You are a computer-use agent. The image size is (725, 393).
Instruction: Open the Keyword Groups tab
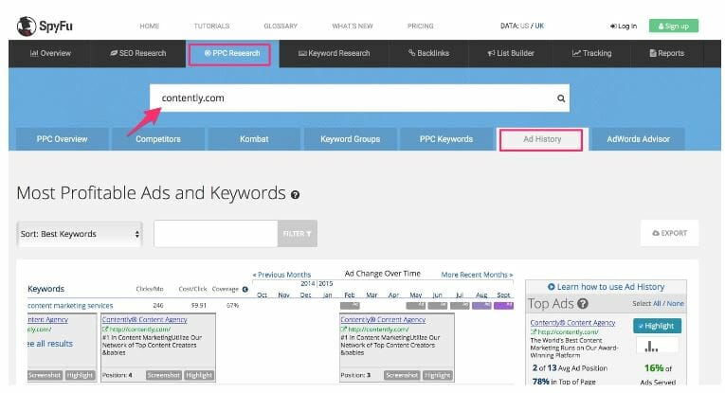(350, 139)
